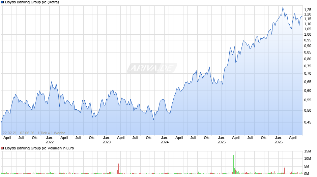
Task: Click the 0,70 price axis label
Action: point(308,74)
